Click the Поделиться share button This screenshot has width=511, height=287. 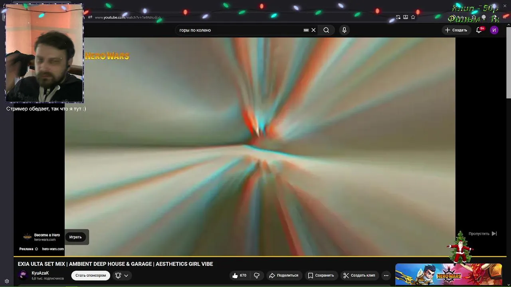(283, 275)
